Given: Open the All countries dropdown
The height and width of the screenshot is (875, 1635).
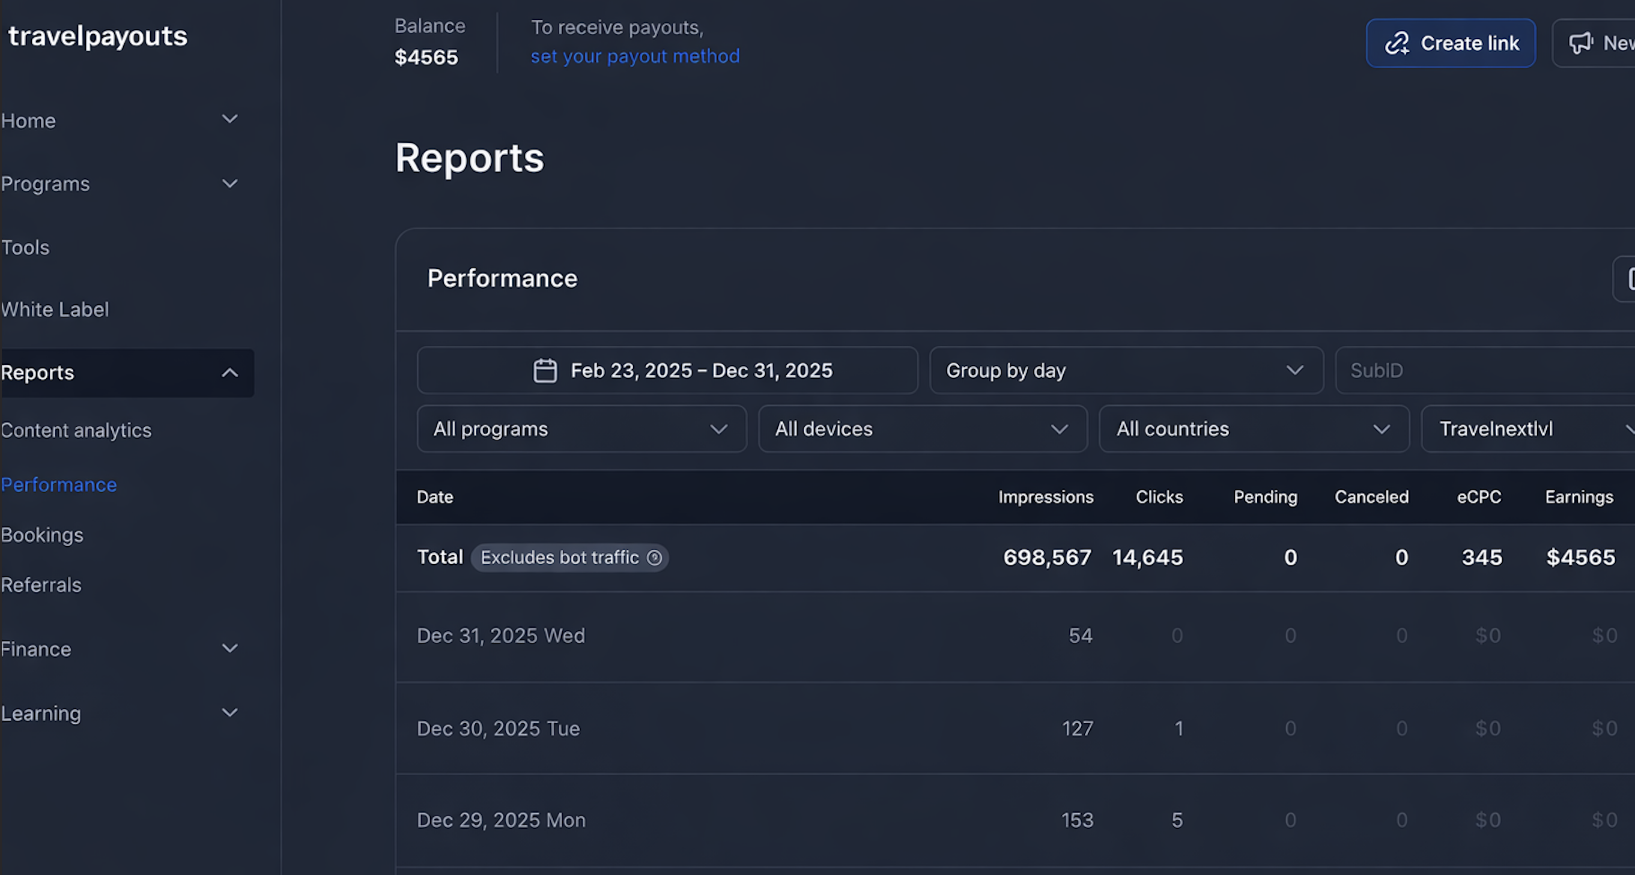Looking at the screenshot, I should [1254, 429].
